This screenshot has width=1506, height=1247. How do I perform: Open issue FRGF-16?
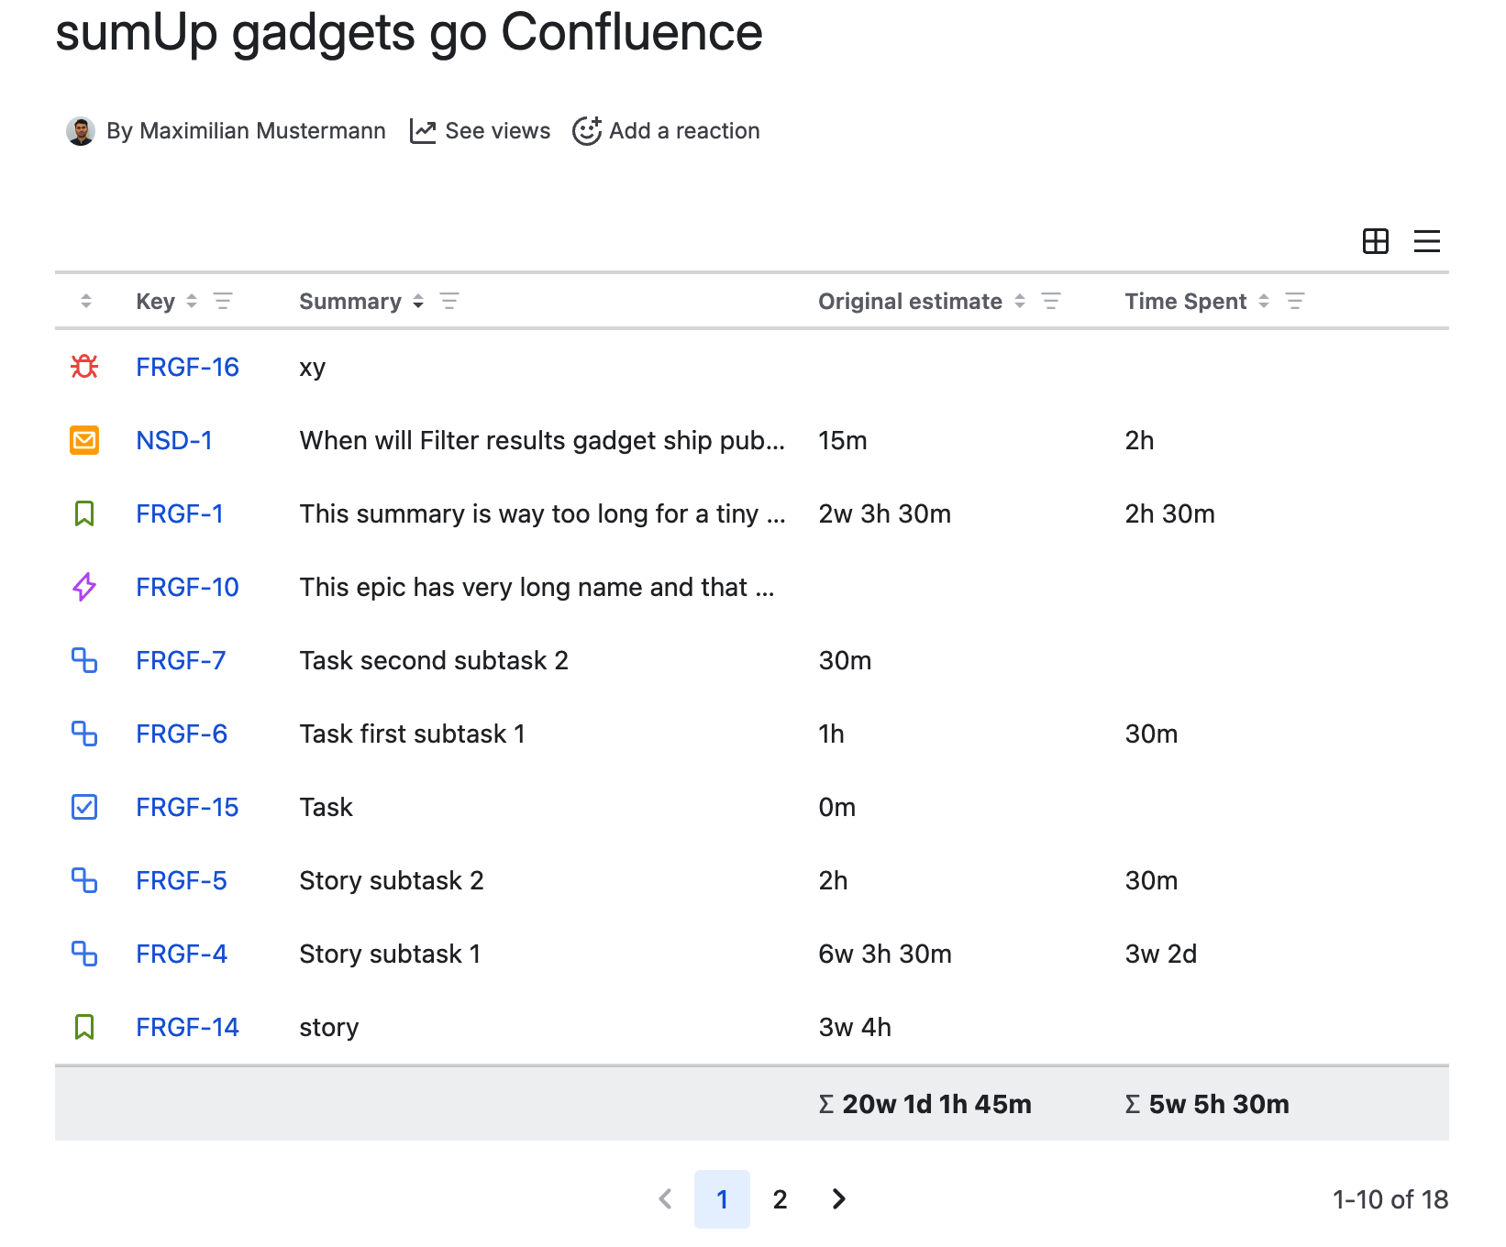click(x=187, y=367)
